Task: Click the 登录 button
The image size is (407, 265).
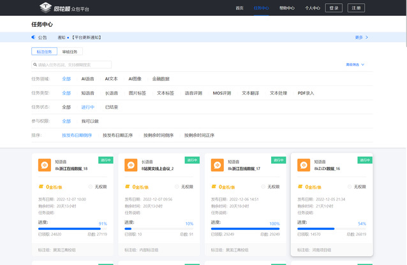Action: coord(332,8)
